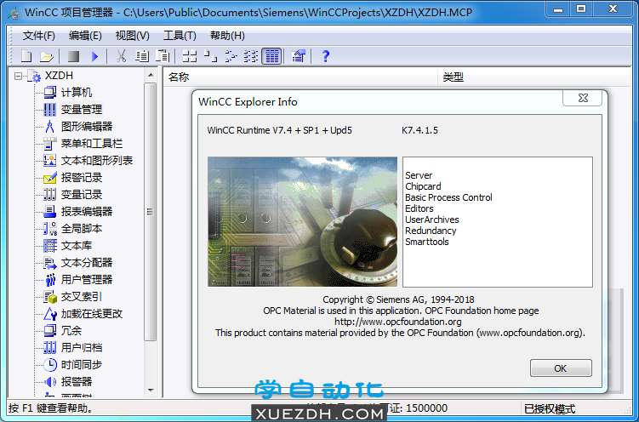Screen dimensions: 639x422
Task: Click the WinCC splash image in dialog
Action: (x=302, y=222)
